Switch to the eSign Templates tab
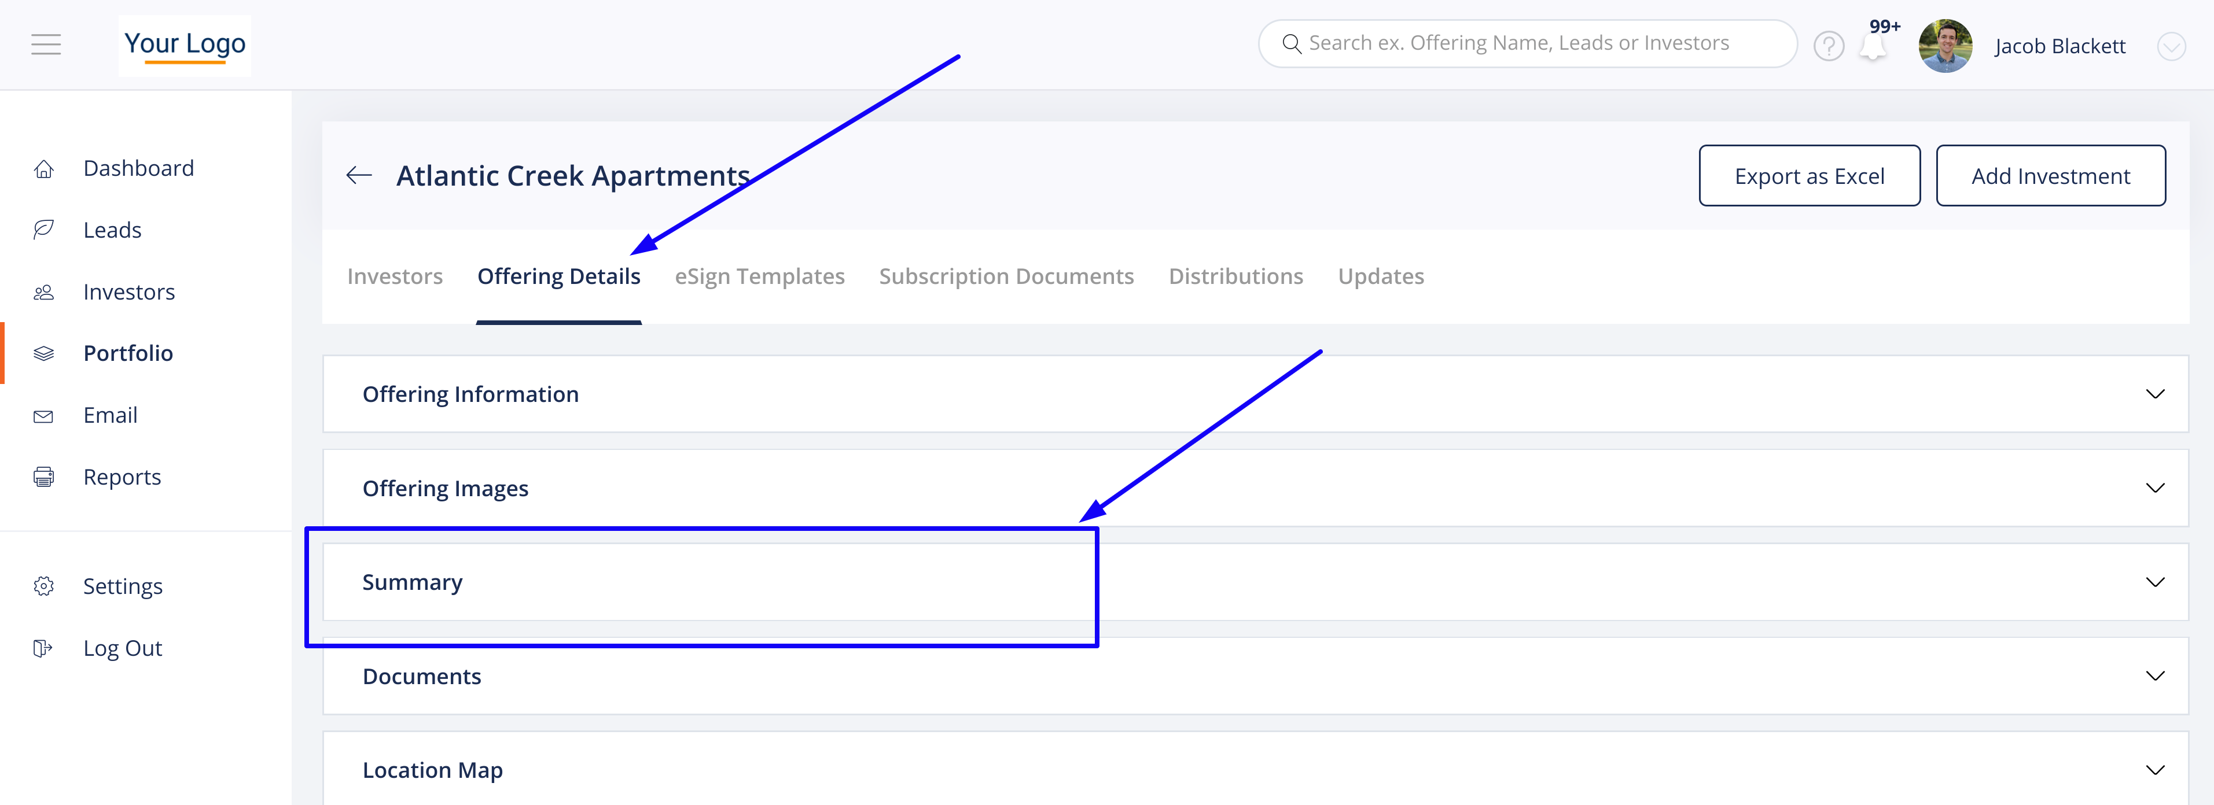Image resolution: width=2214 pixels, height=805 pixels. (x=759, y=276)
